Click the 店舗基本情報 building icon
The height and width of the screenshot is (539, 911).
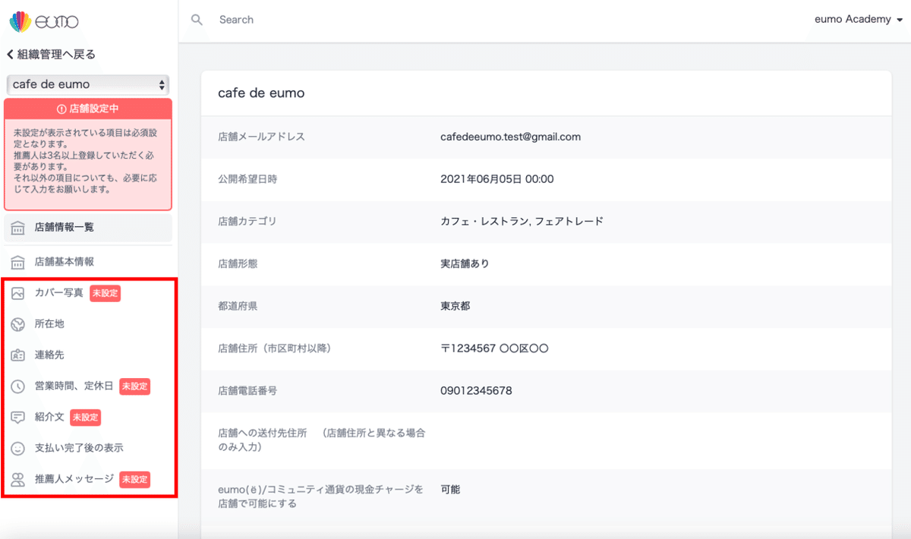click(x=18, y=262)
